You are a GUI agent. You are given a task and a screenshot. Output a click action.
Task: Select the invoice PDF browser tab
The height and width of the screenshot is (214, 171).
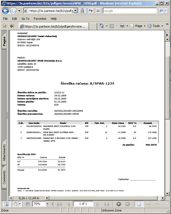54,26
